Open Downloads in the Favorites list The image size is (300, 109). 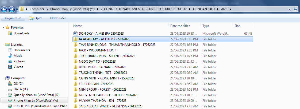point(19,33)
